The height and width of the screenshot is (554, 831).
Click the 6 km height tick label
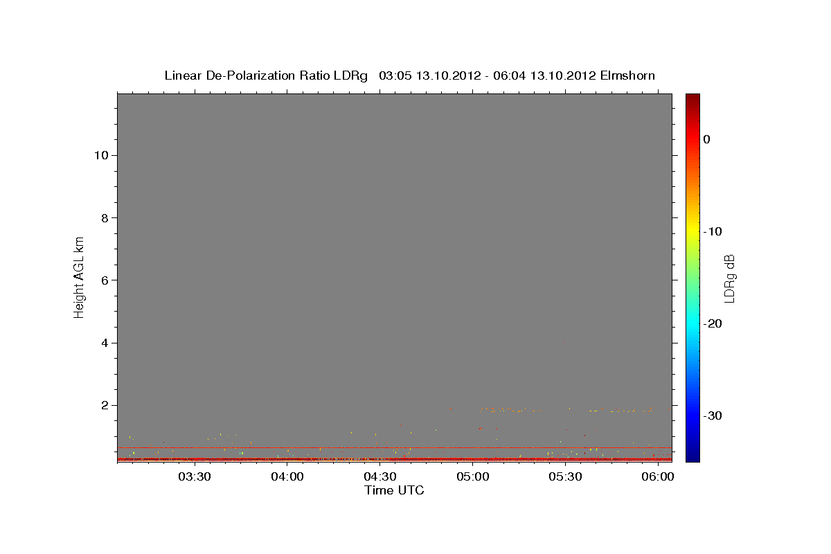pyautogui.click(x=105, y=280)
